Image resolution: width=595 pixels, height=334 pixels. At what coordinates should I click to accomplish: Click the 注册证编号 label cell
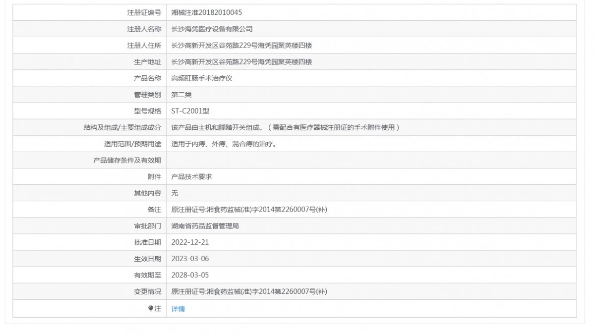90,12
